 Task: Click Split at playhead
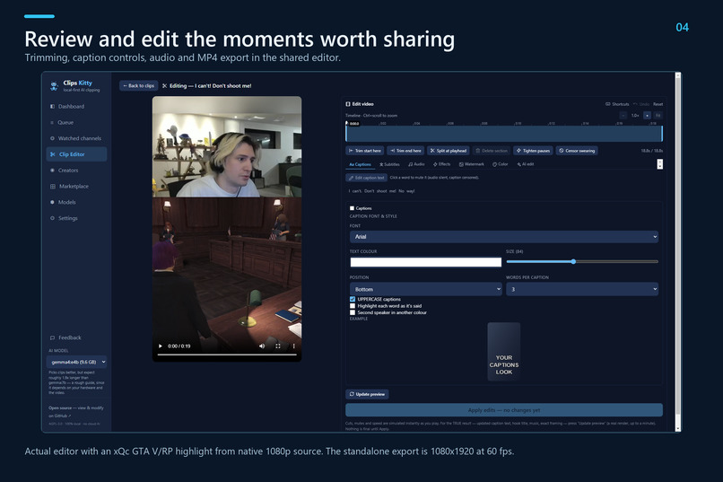[x=449, y=151]
